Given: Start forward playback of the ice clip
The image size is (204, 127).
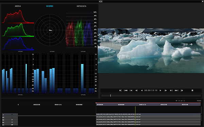Looking at the screenshot, I should coord(160,90).
